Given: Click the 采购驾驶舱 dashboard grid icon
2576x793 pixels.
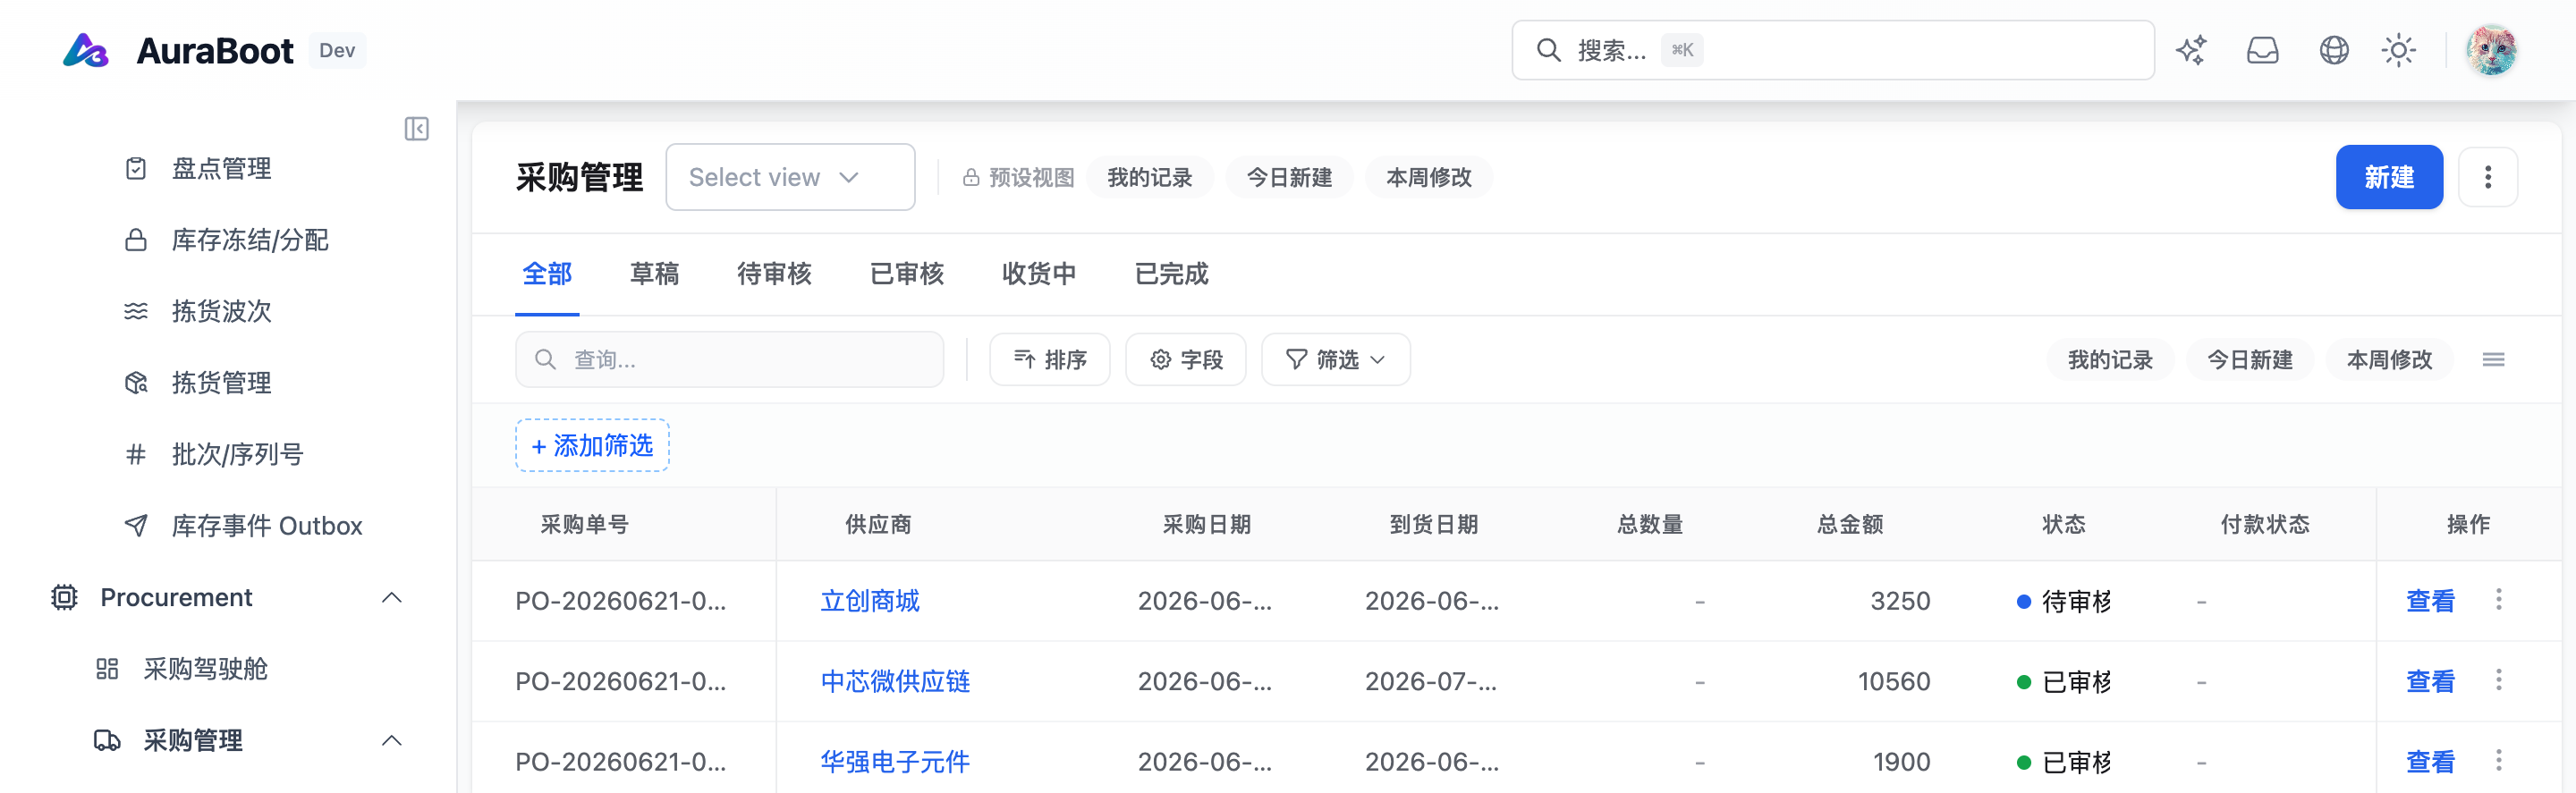Looking at the screenshot, I should pos(107,669).
